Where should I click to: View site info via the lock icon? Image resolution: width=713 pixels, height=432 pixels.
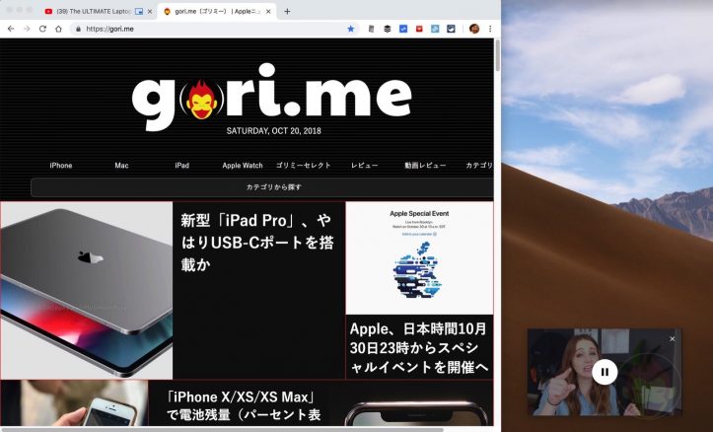pos(78,29)
